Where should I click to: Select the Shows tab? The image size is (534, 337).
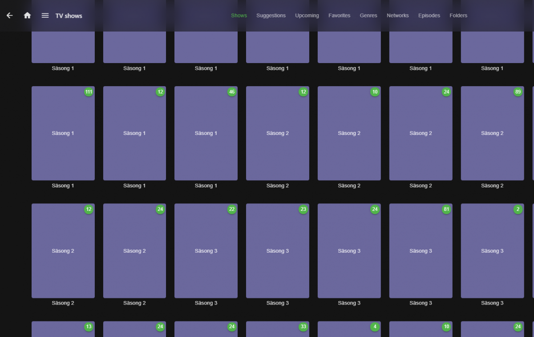click(x=239, y=16)
